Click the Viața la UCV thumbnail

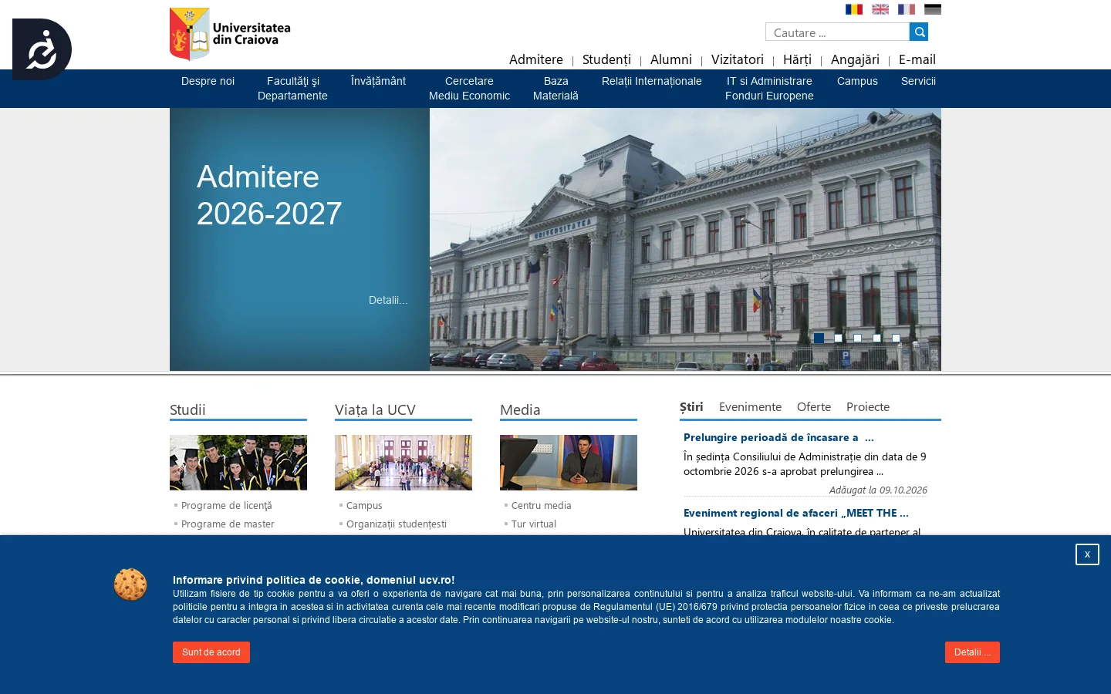click(x=404, y=463)
